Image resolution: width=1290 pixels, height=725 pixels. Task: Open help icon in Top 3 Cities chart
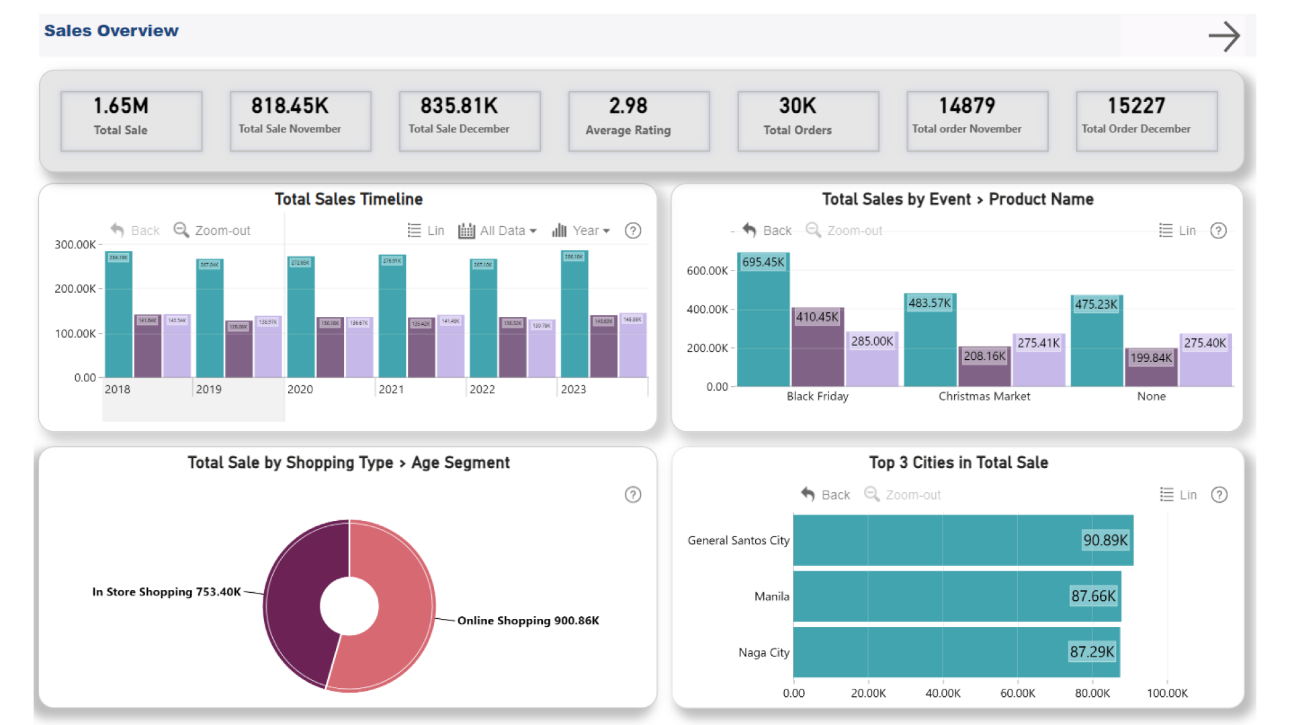(x=1219, y=495)
